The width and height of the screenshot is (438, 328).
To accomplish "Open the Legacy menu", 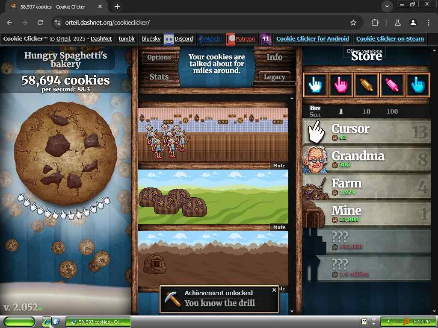I will click(x=274, y=77).
